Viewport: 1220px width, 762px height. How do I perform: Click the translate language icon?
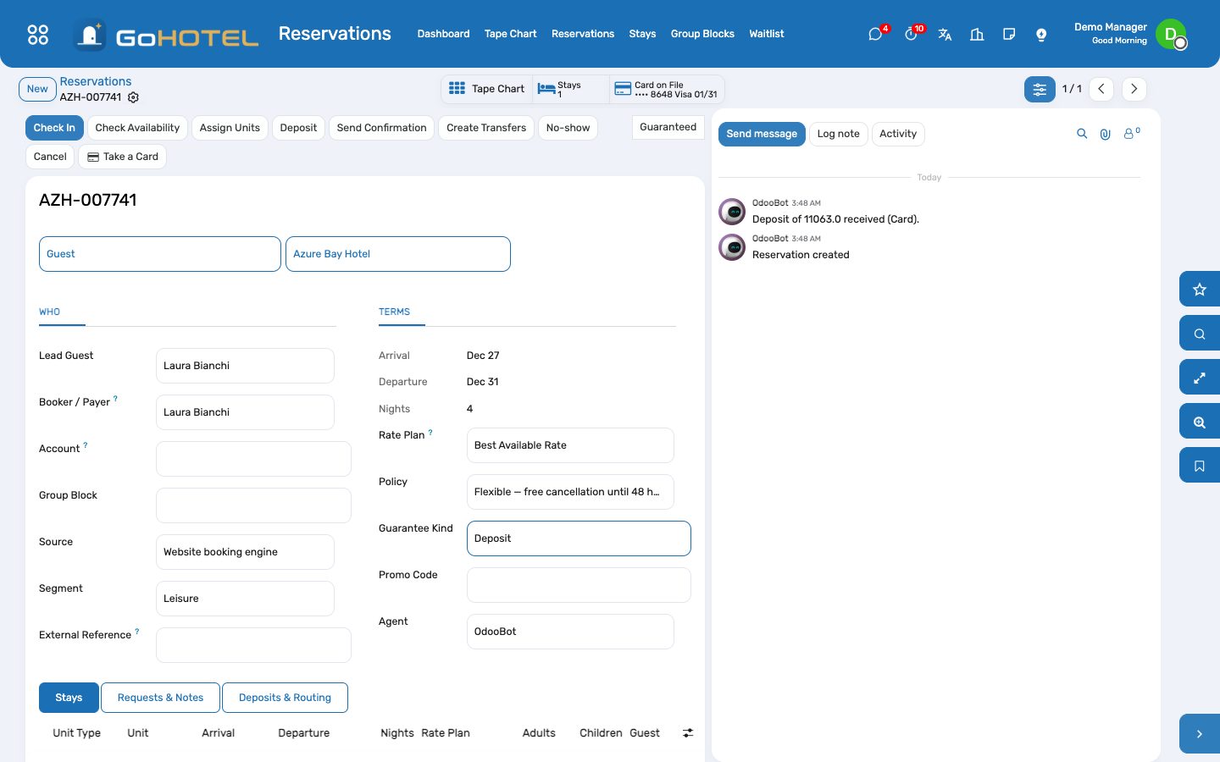point(945,35)
